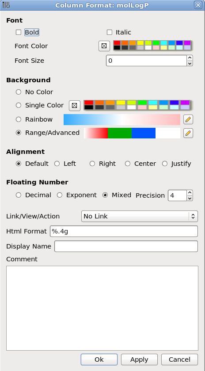This screenshot has width=205, height=371.
Task: Click the Display Name input field
Action: (126, 246)
